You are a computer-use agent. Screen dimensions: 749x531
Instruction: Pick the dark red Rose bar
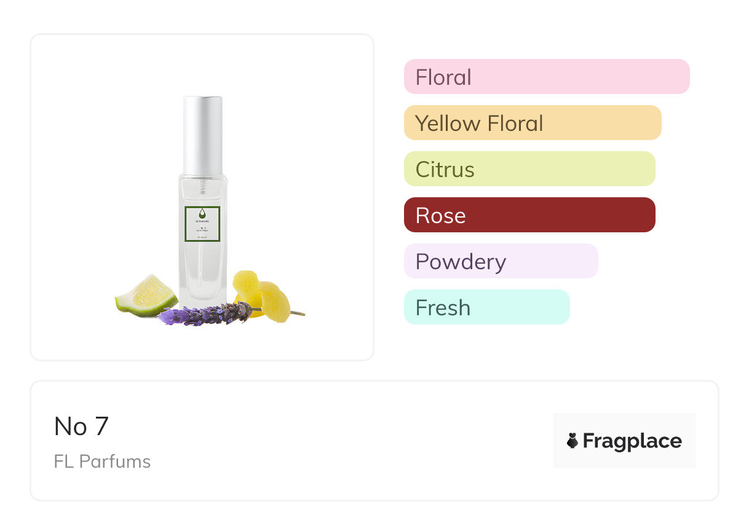529,215
